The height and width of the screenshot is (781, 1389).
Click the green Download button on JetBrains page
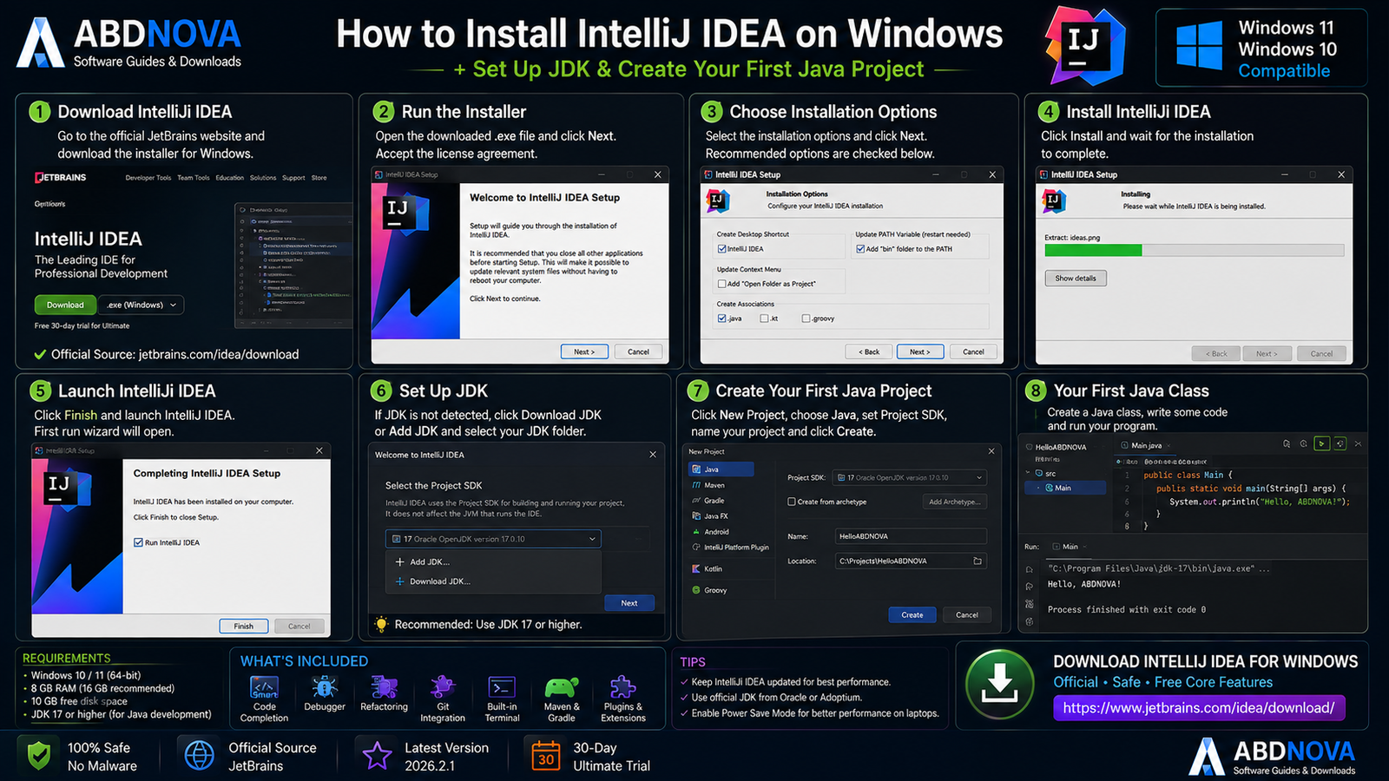click(65, 305)
